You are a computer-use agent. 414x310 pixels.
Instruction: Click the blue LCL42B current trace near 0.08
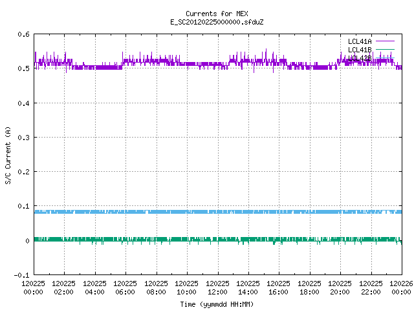pyautogui.click(x=218, y=212)
